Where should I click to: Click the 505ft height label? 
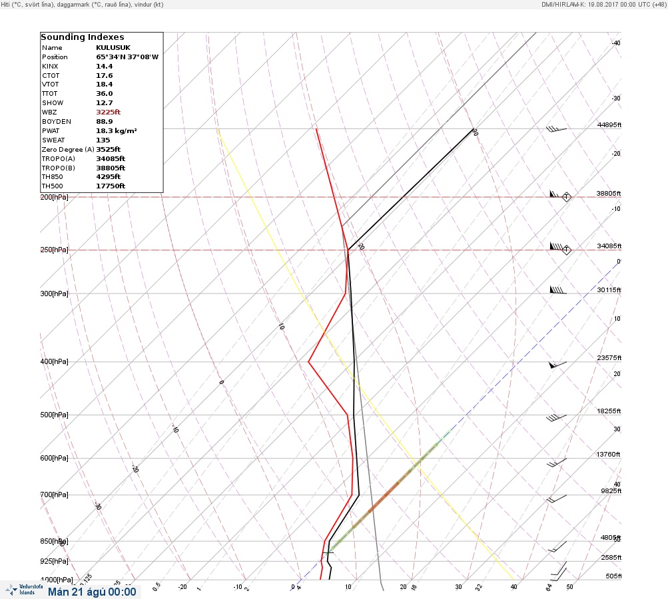point(613,576)
